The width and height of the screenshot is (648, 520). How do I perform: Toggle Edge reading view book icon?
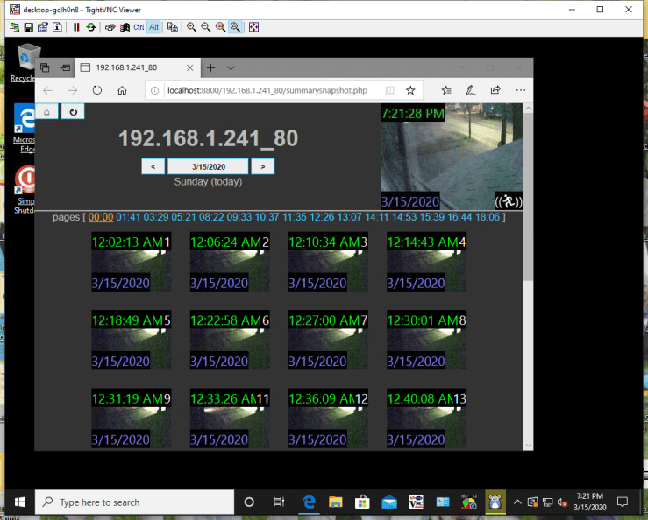point(390,90)
